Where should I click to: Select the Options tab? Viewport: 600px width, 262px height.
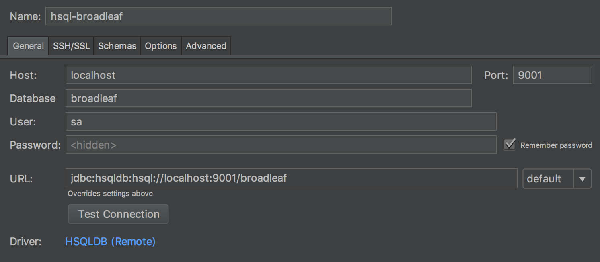pyautogui.click(x=160, y=45)
